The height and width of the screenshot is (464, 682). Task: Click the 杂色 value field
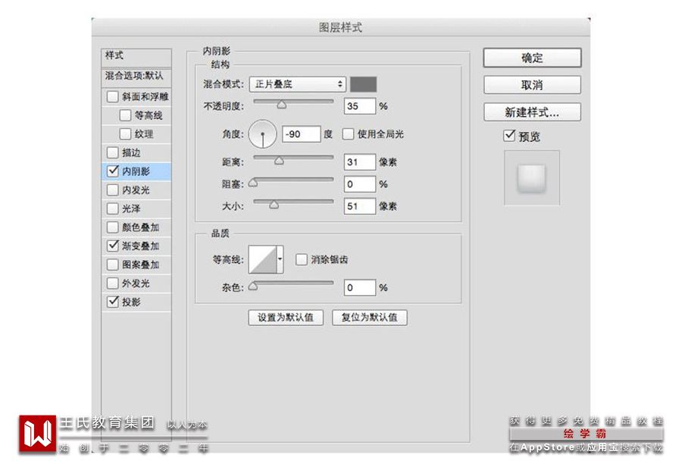coord(360,287)
